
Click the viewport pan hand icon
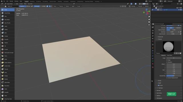pyautogui.click(x=149, y=20)
